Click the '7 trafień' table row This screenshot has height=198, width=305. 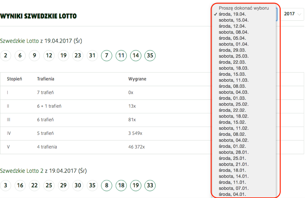tap(45, 92)
